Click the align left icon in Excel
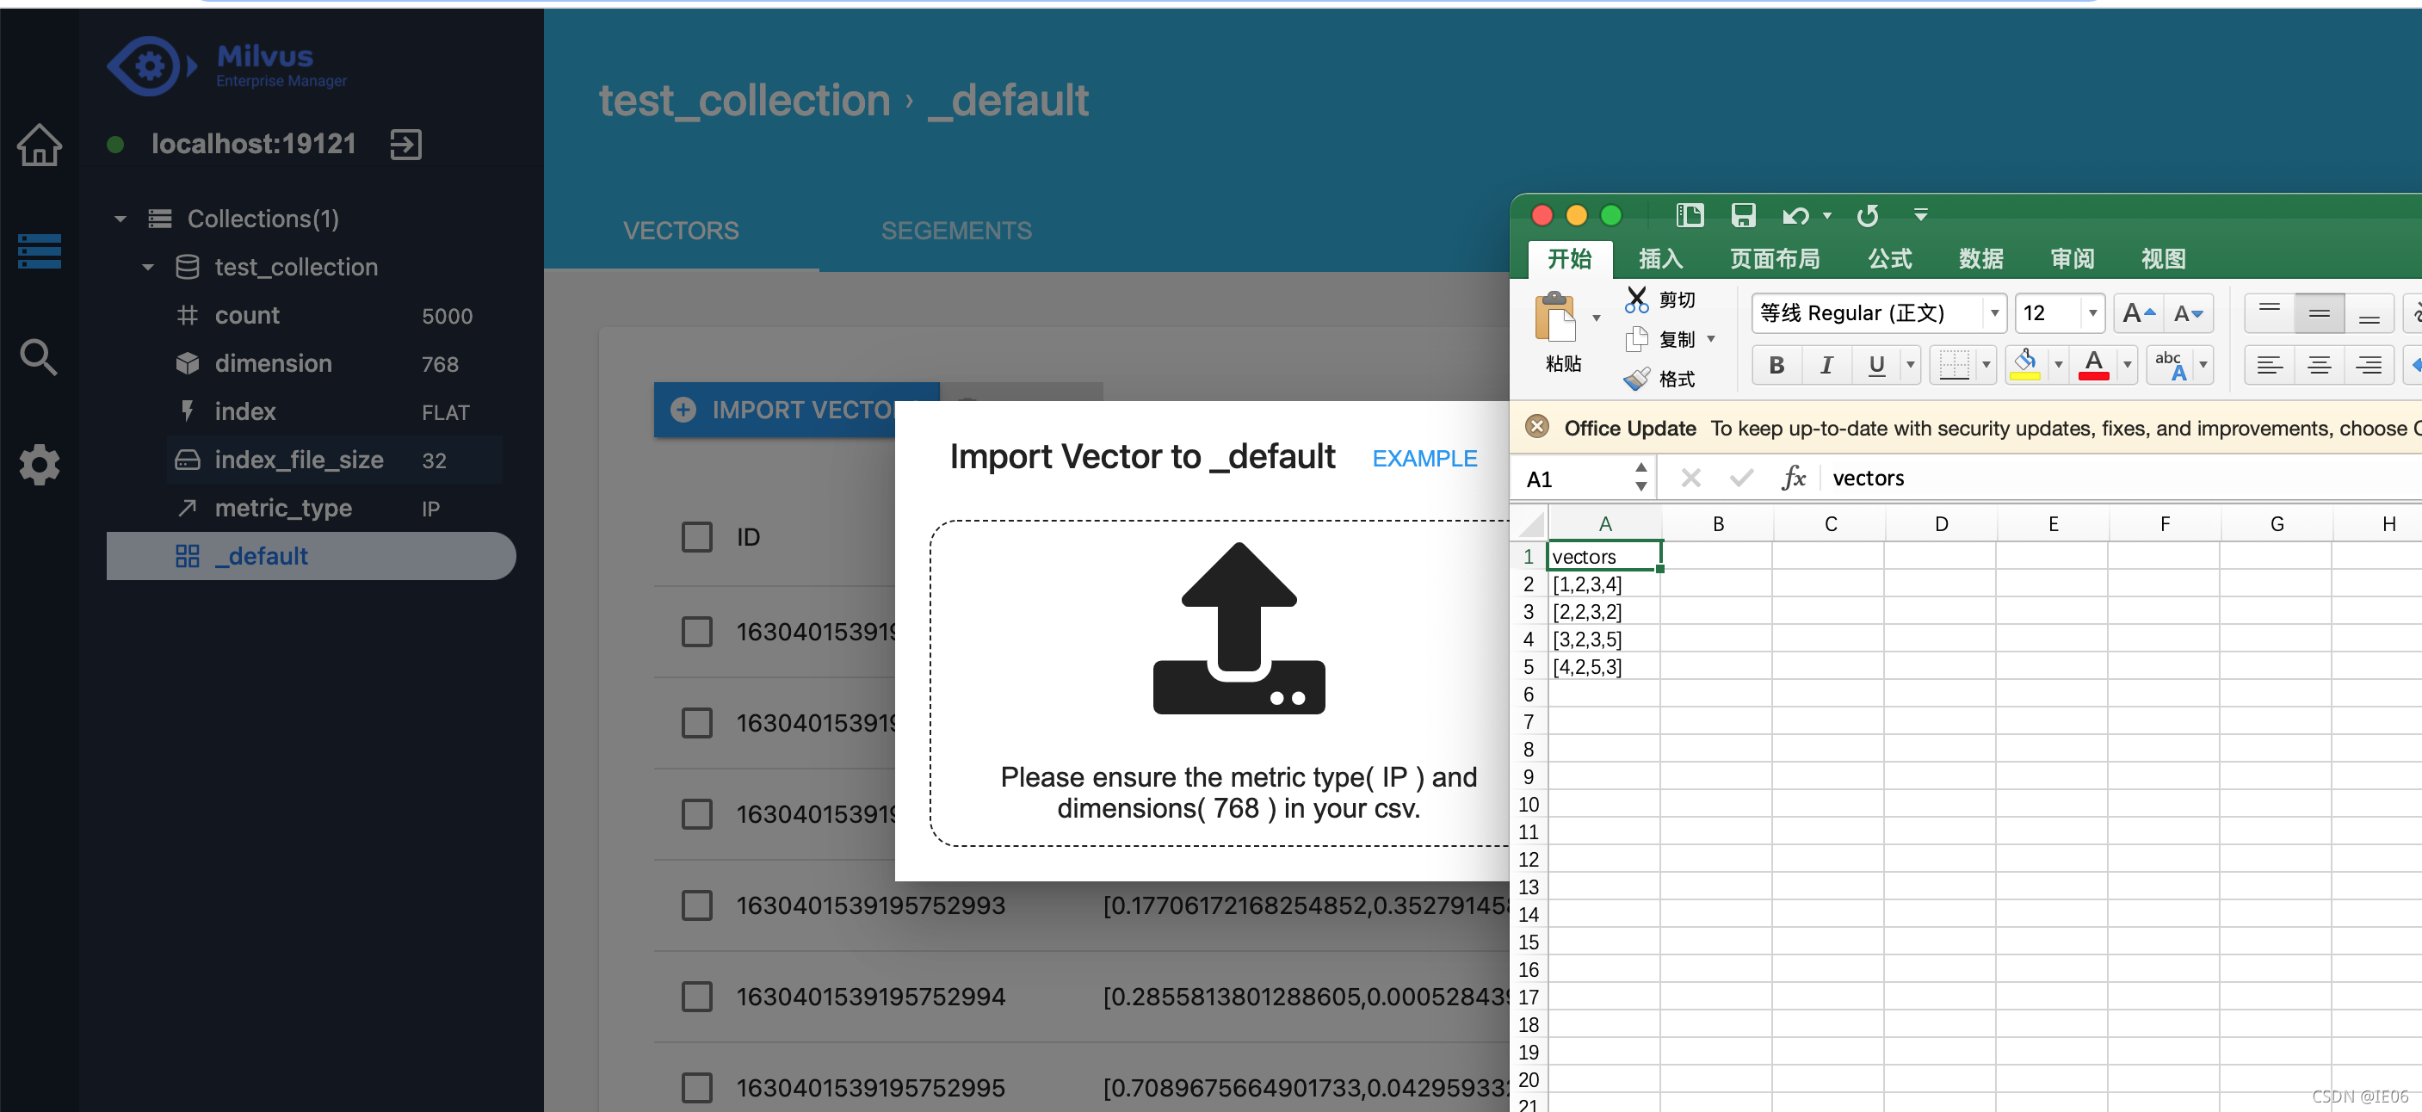2422x1112 pixels. [x=2270, y=365]
